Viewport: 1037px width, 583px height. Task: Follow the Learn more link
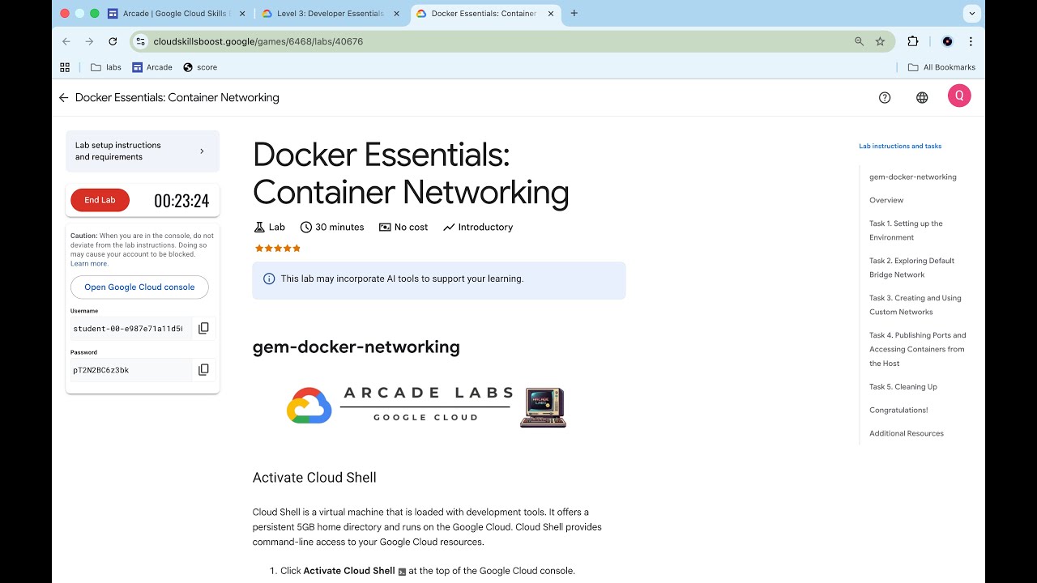89,264
